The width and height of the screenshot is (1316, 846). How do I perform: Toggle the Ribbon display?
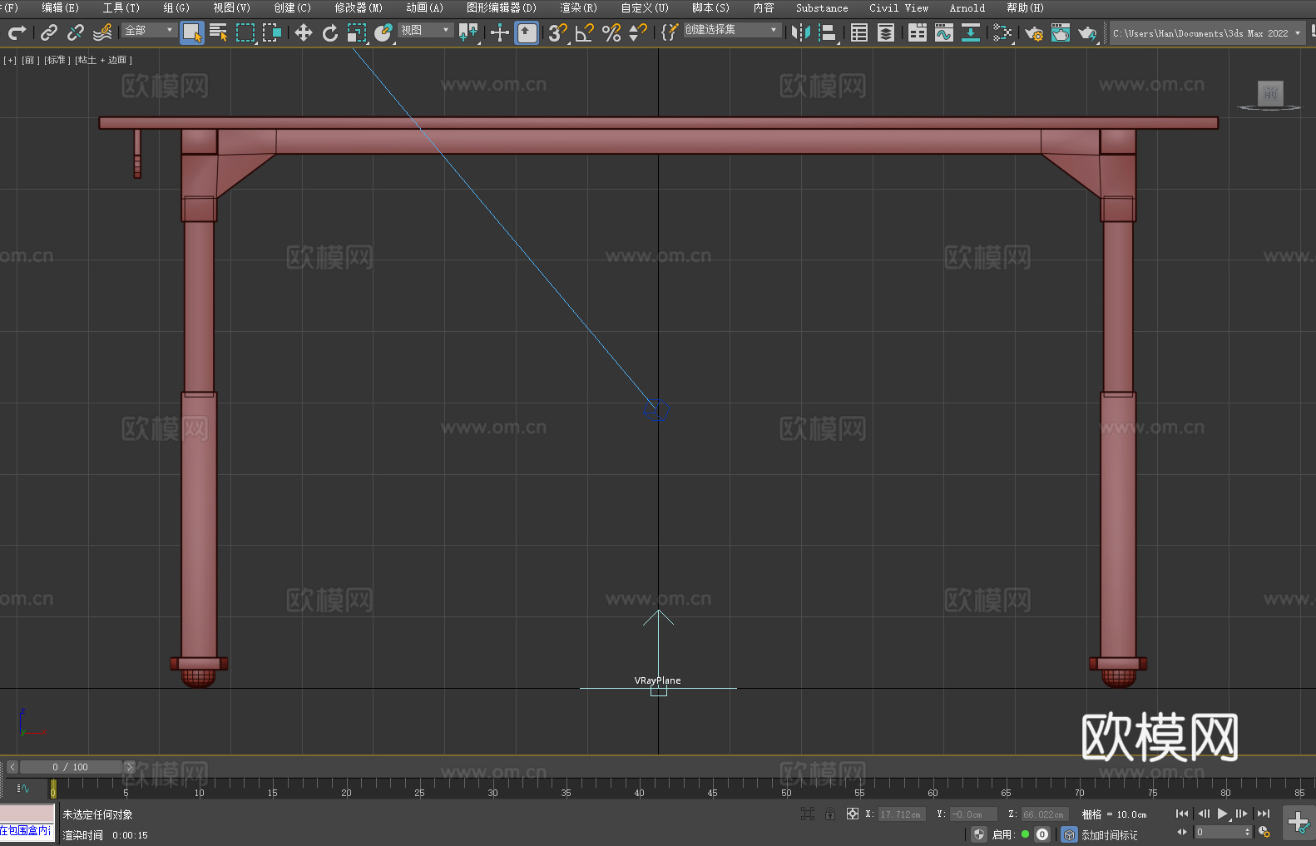pyautogui.click(x=918, y=32)
